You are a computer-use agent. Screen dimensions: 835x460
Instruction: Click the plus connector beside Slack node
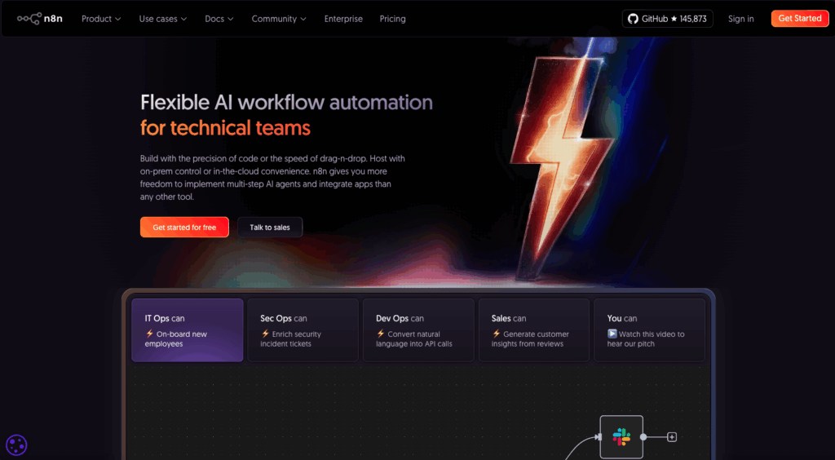[672, 437]
